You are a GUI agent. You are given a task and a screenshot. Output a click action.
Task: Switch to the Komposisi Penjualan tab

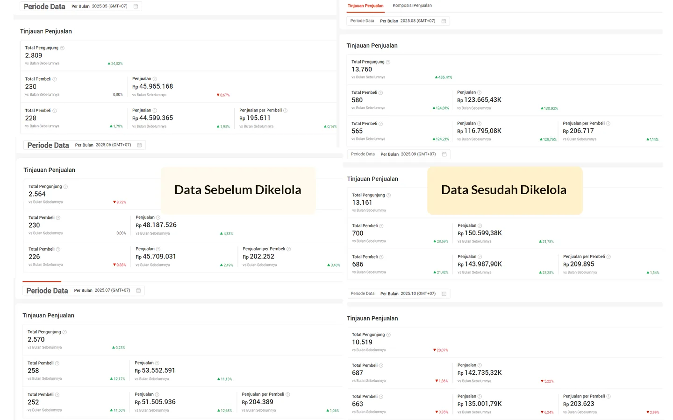tap(412, 6)
